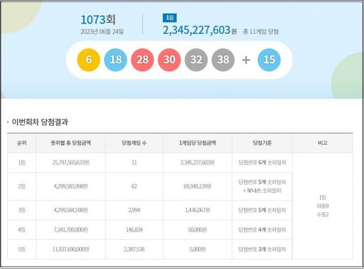Click the blue 1등 badge above the prize amount
Viewport: 364px width, 269px height.
(x=169, y=18)
